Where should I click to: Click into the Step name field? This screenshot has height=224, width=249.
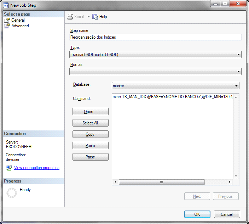click(x=155, y=37)
